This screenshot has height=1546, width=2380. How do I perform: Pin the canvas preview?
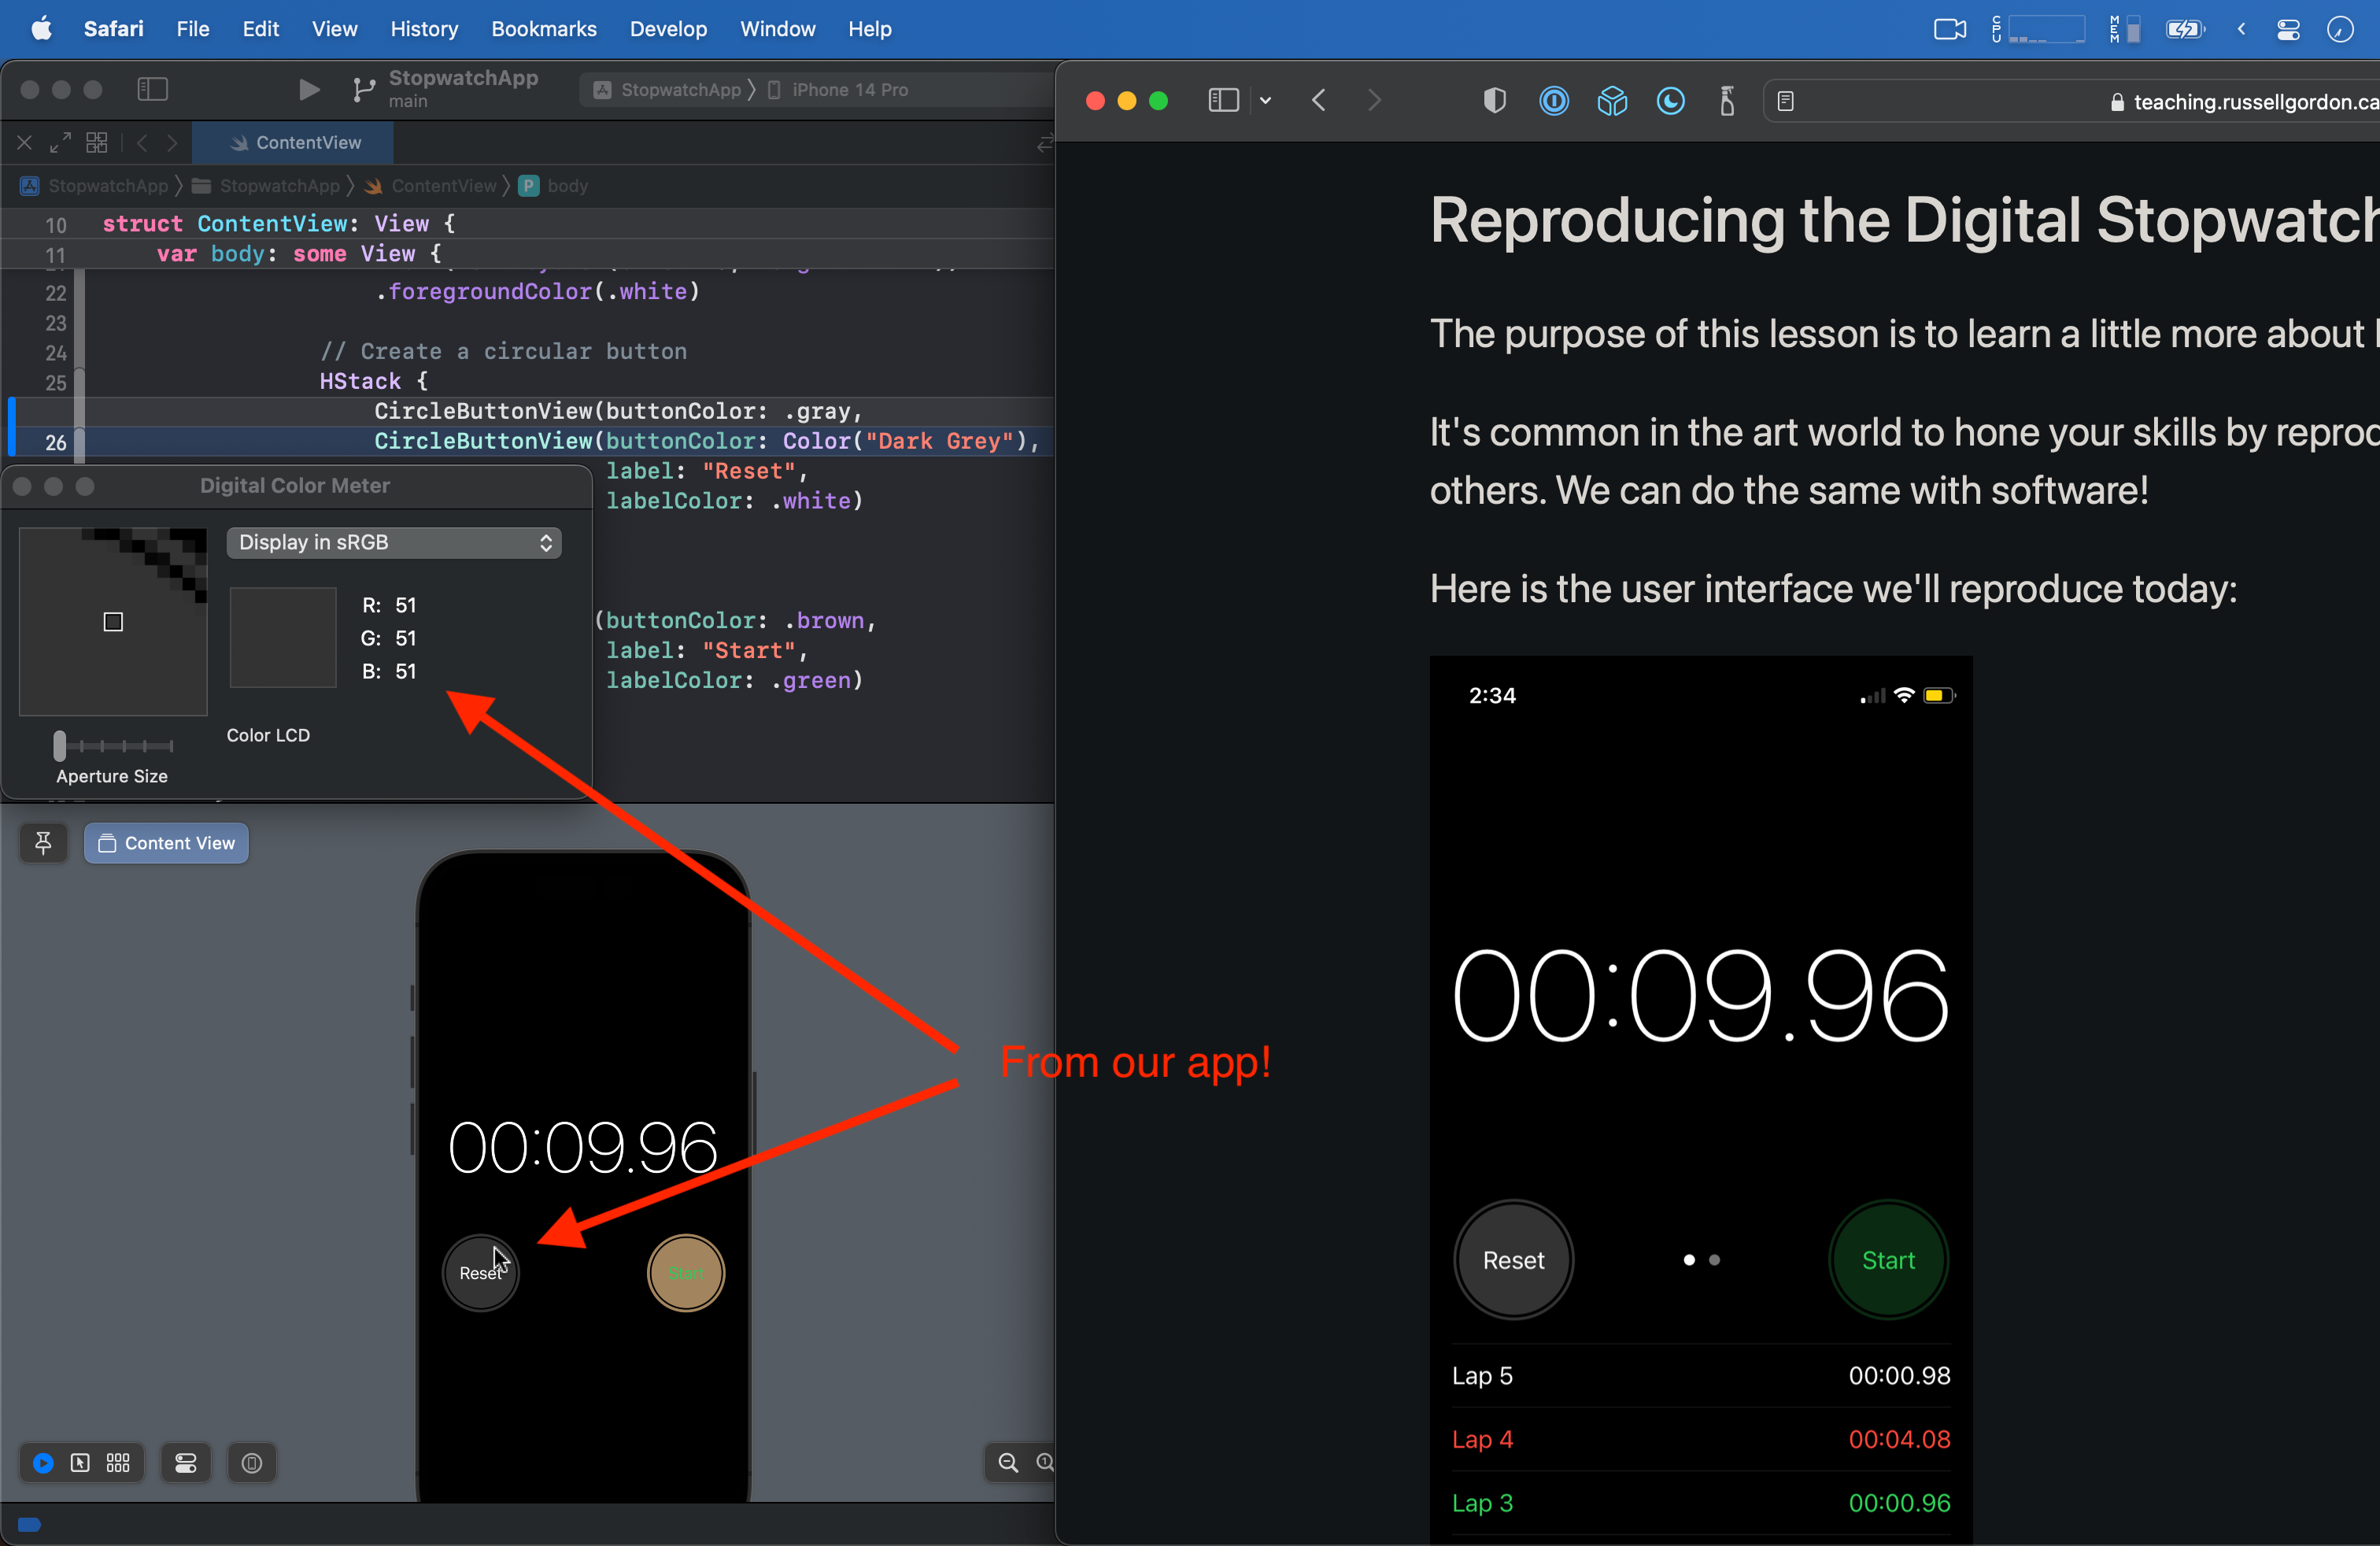pyautogui.click(x=43, y=843)
